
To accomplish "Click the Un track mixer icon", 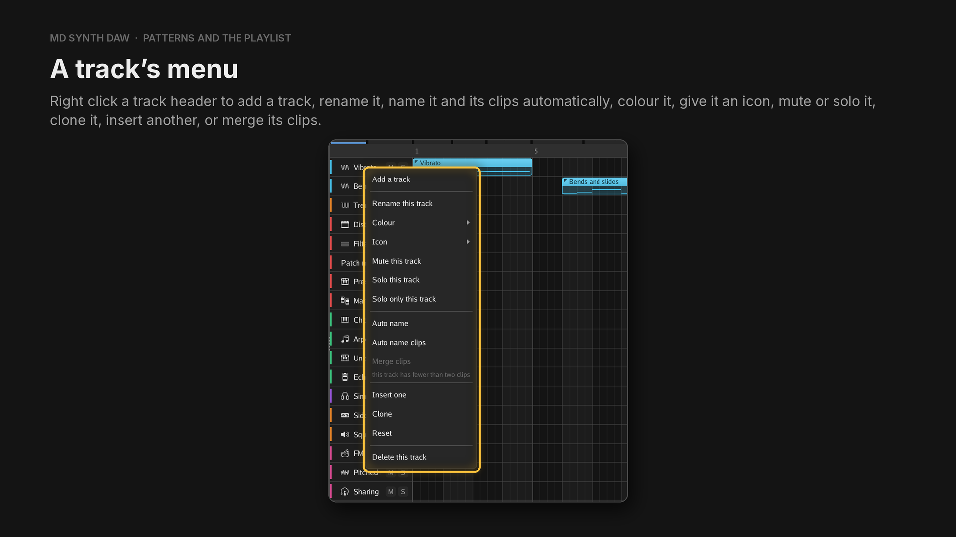I will [345, 358].
